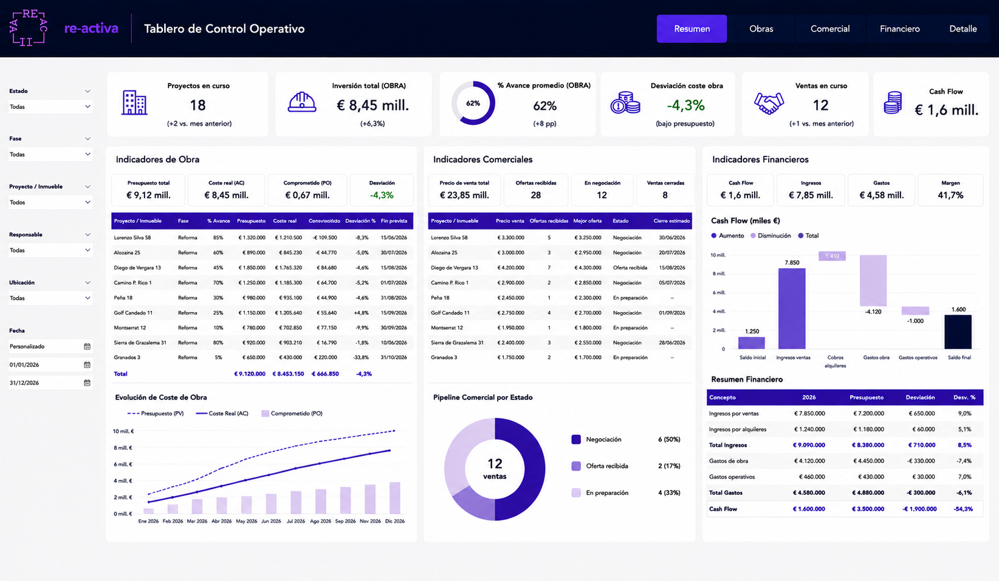Click the Saldo final bar in Cash Flow chart
Screen dimensions: 999x581
point(958,332)
